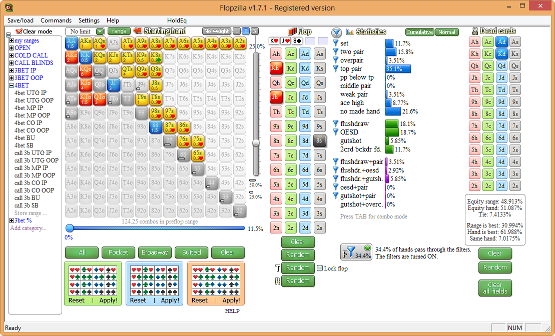This screenshot has height=336, width=555.
Task: Select weight slot 2
Action: click(246, 31)
